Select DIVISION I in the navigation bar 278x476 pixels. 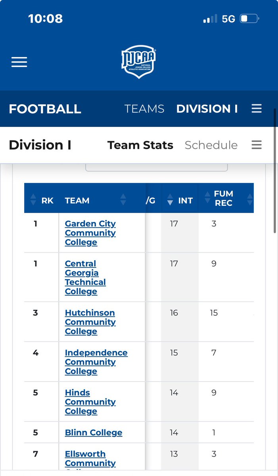coord(207,109)
